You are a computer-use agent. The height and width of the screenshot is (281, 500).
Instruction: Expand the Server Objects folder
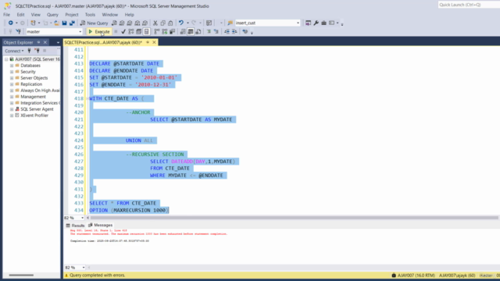point(12,78)
